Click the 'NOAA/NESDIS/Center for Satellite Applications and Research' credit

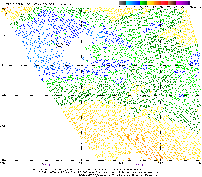point(118,175)
